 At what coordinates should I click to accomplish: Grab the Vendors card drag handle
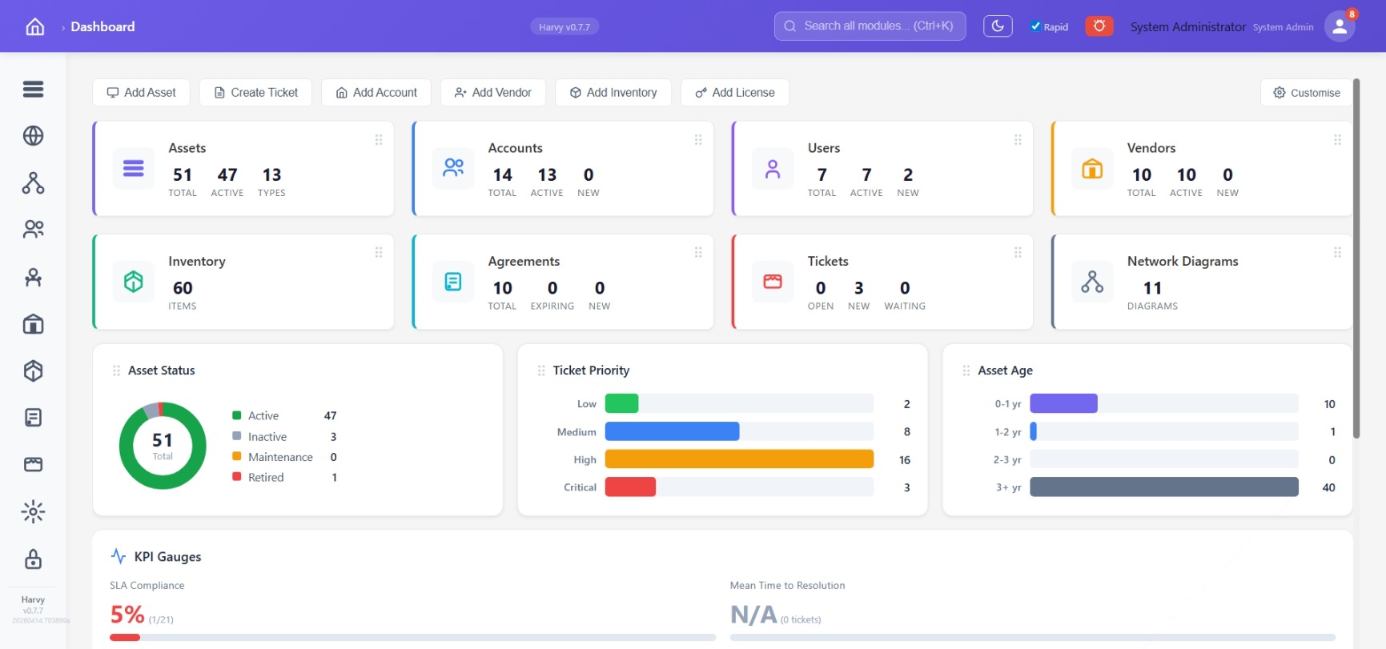(x=1337, y=140)
